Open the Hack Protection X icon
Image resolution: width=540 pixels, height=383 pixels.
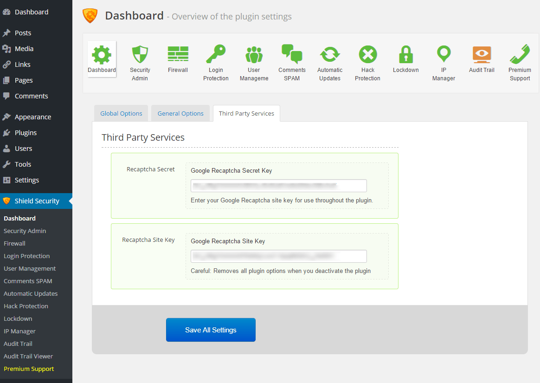(x=368, y=54)
